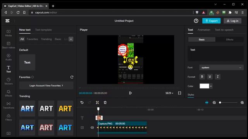Add the Default Text preset
248x139 pixels.
tap(27, 63)
